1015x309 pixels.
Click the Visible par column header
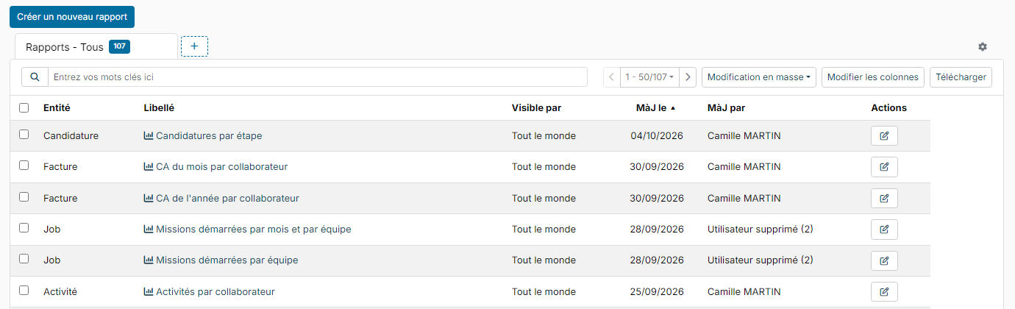[536, 108]
